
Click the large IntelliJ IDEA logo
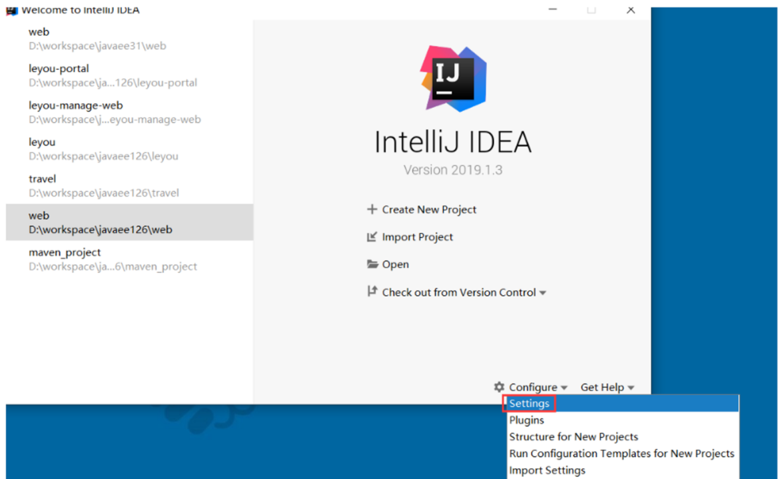pos(453,78)
